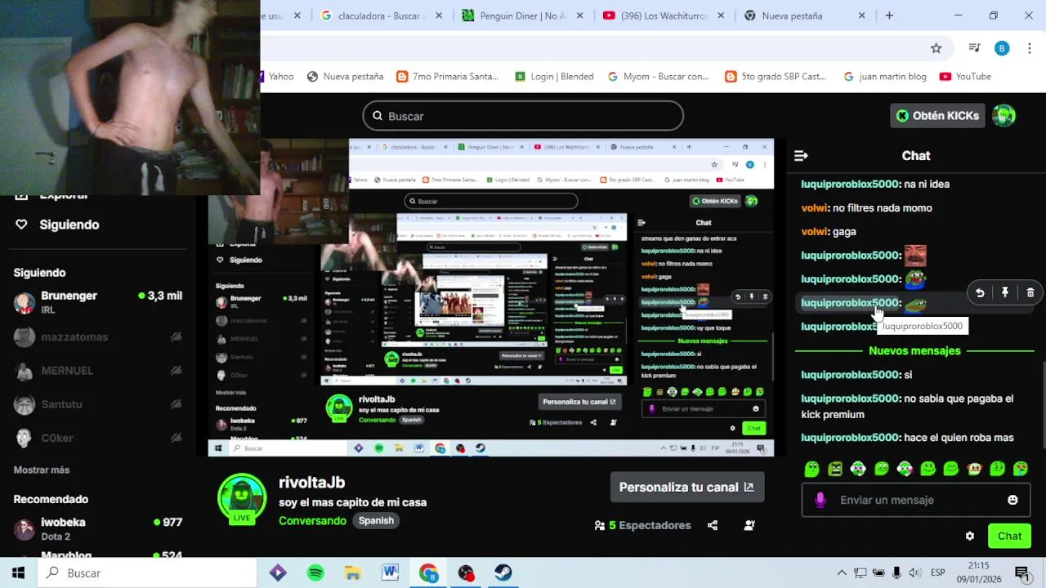Viewport: 1046px width, 588px height.
Task: Insert the dog-face emote in quick emotes
Action: (x=974, y=469)
